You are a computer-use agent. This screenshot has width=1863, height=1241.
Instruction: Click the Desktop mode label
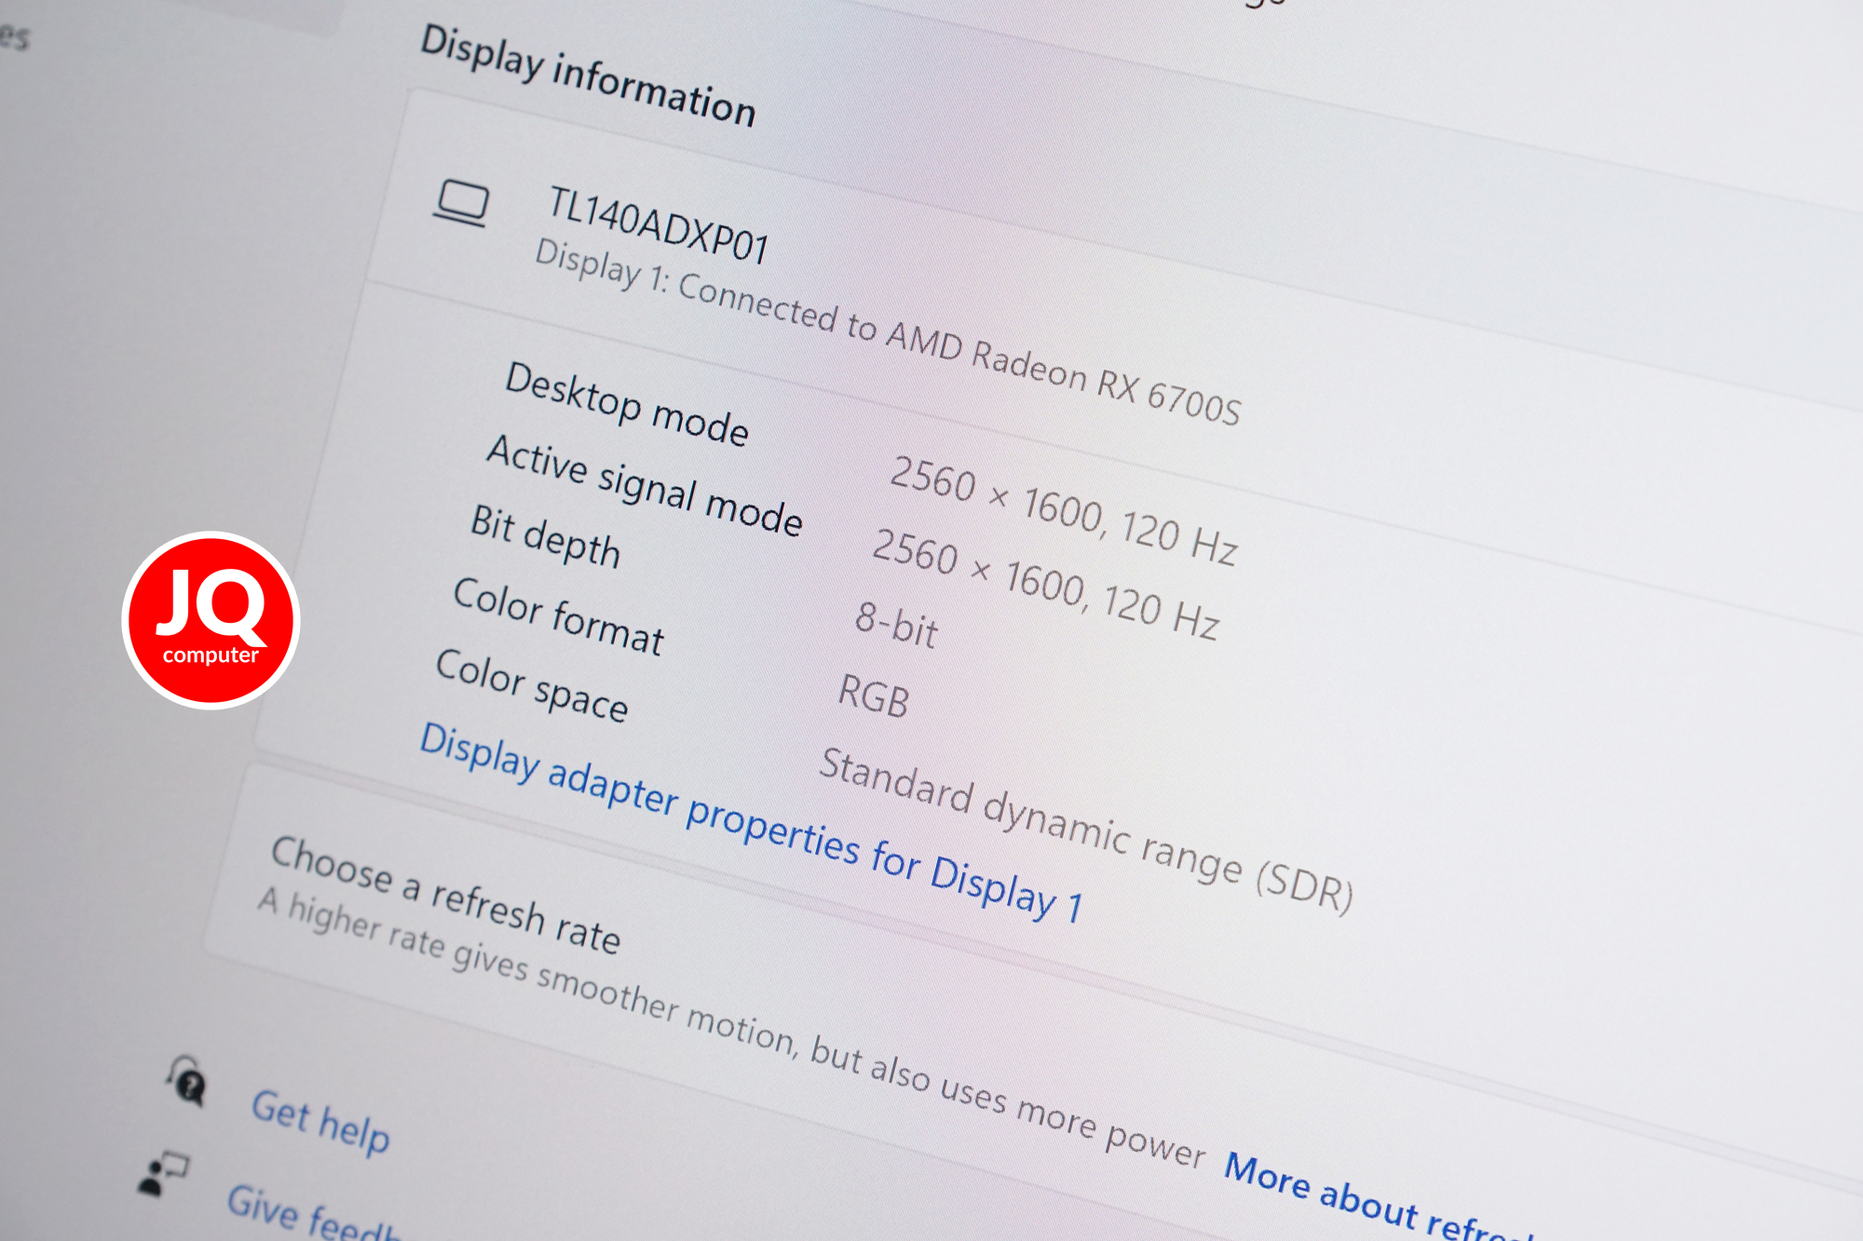click(627, 404)
